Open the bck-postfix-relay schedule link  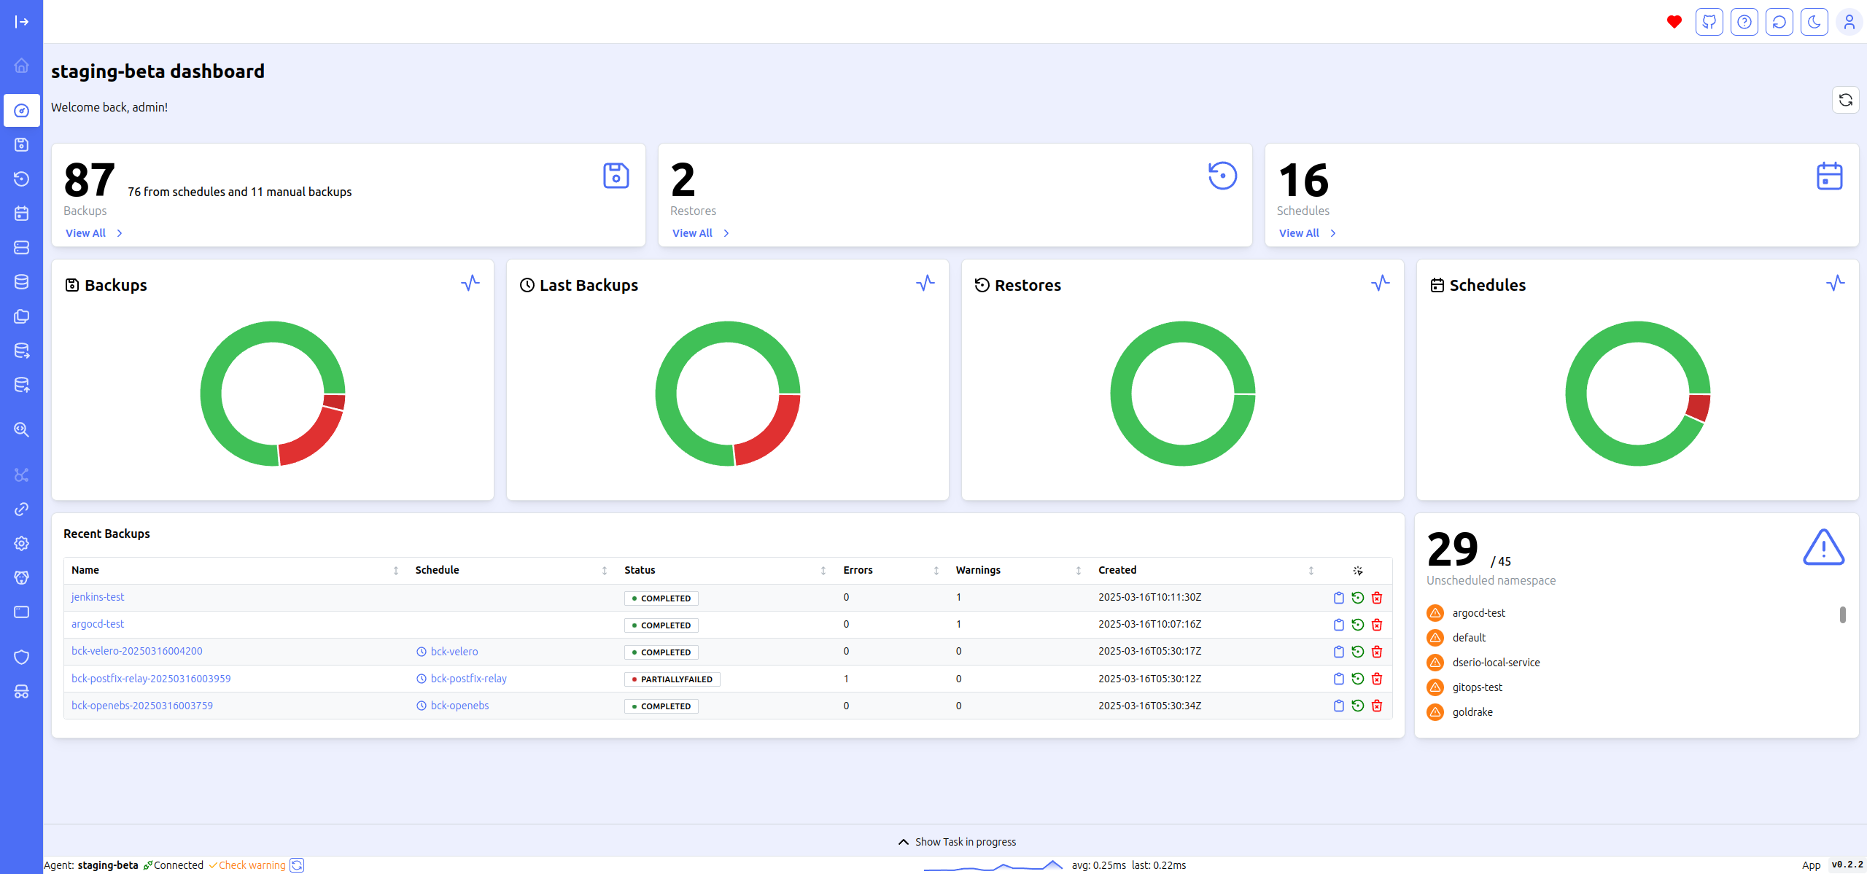tap(468, 679)
